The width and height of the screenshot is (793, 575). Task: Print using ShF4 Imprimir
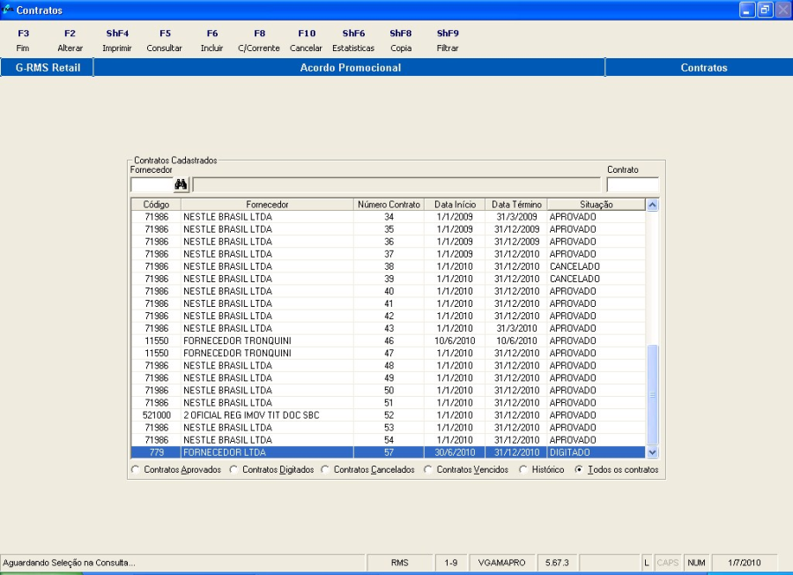tap(117, 41)
